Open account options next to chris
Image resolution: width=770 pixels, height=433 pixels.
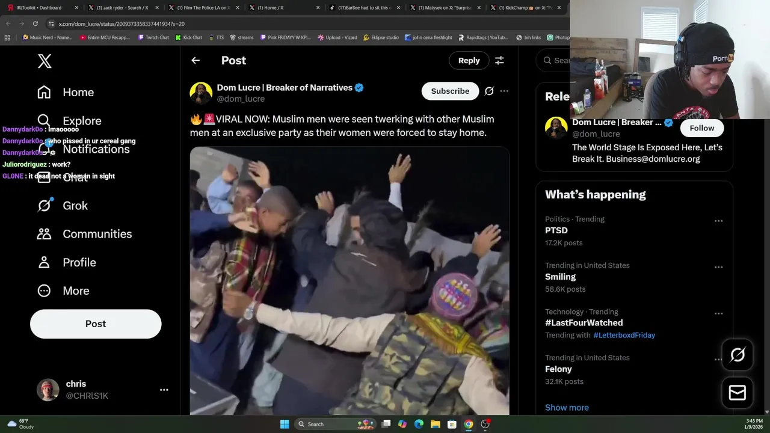tap(164, 390)
